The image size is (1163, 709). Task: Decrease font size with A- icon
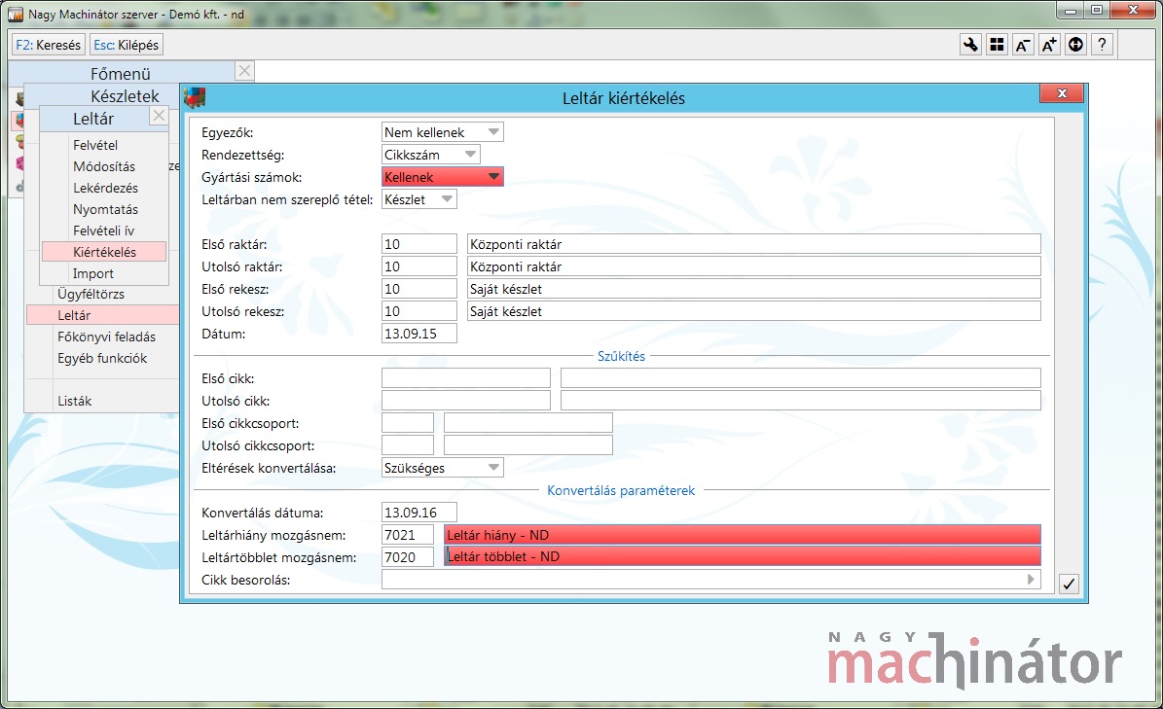pos(1023,45)
